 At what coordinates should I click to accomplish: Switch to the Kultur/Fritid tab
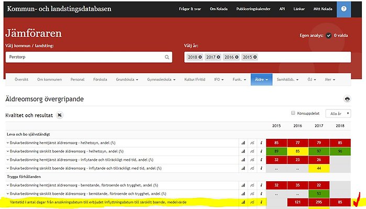[x=195, y=80]
